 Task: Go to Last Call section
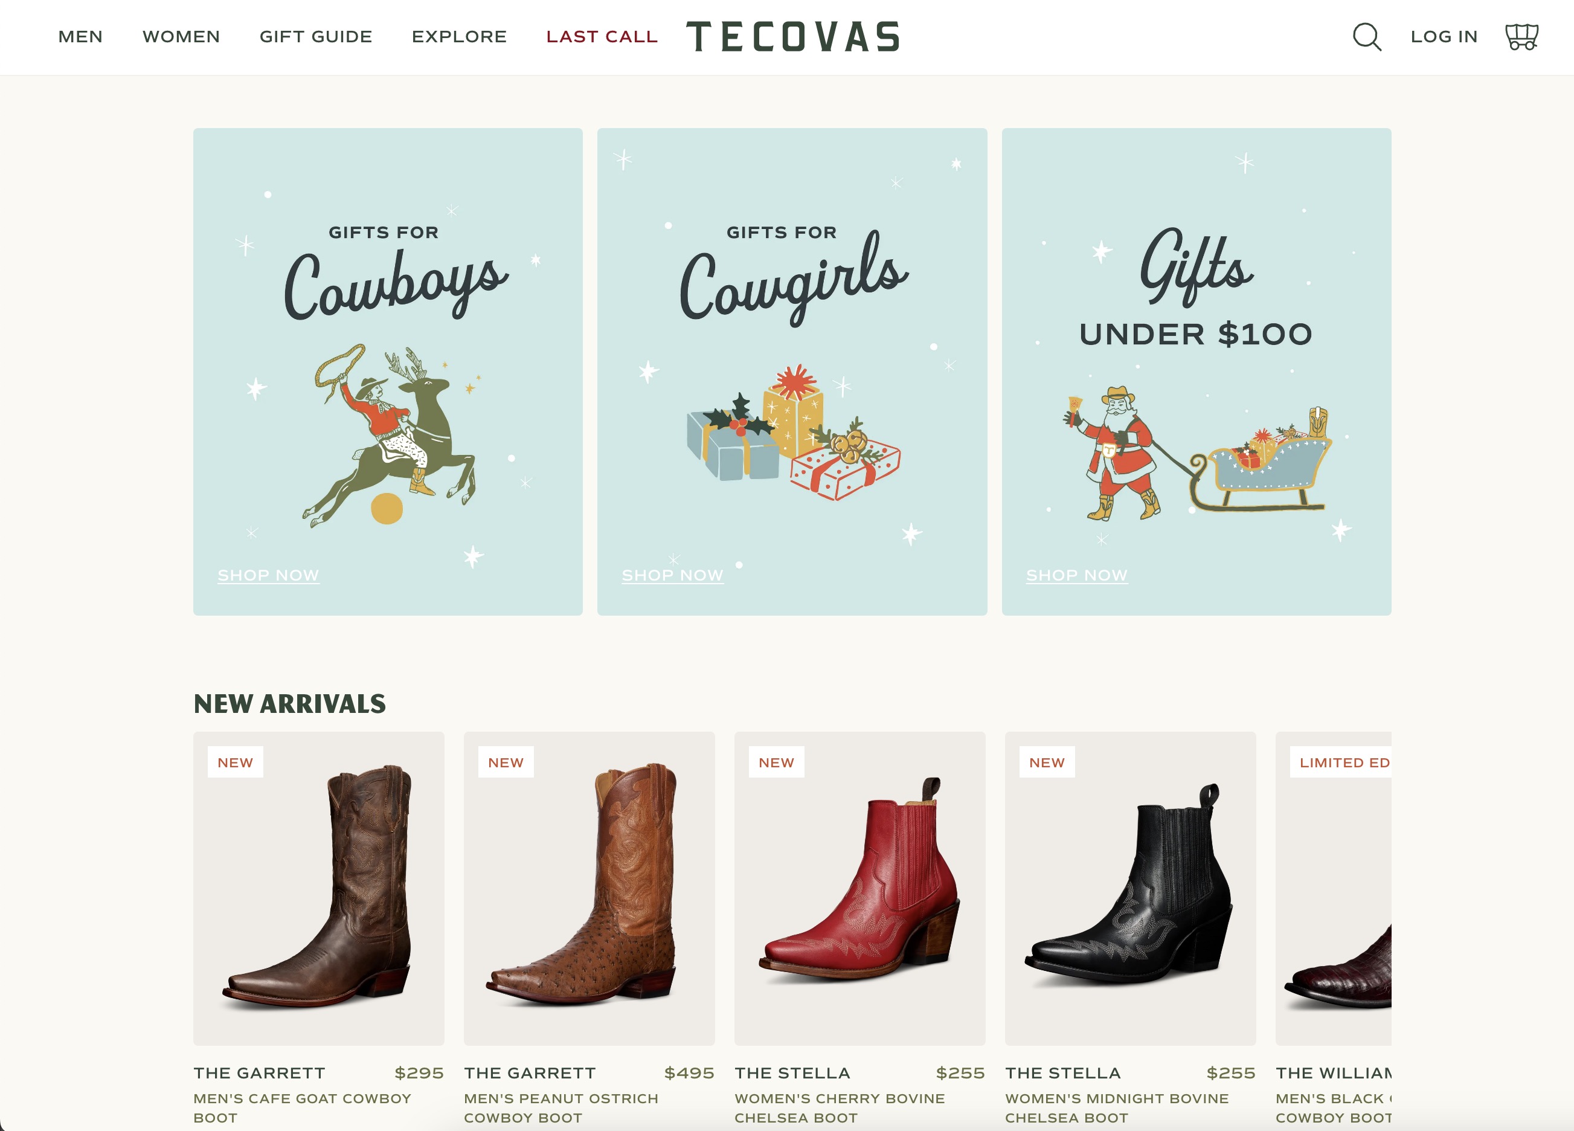point(602,37)
